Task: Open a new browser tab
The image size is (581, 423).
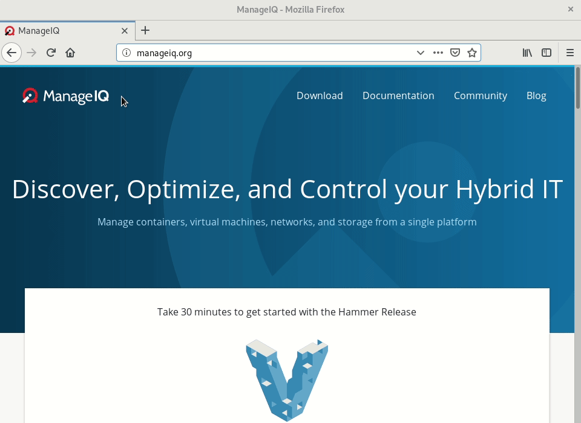Action: pos(145,30)
